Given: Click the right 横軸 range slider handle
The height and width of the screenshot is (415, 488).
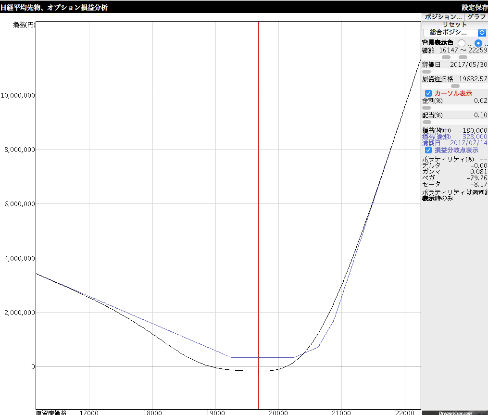Looking at the screenshot, I should point(463,57).
